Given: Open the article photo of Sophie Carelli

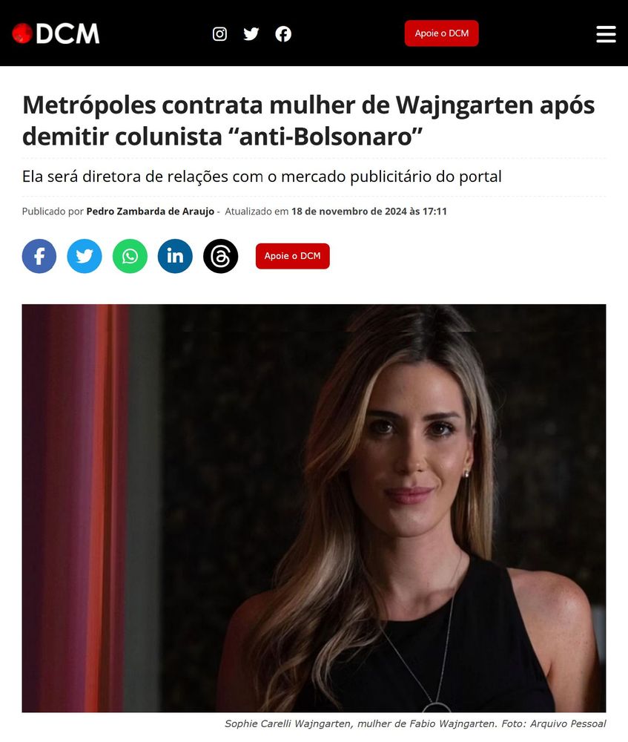Looking at the screenshot, I should tap(314, 508).
